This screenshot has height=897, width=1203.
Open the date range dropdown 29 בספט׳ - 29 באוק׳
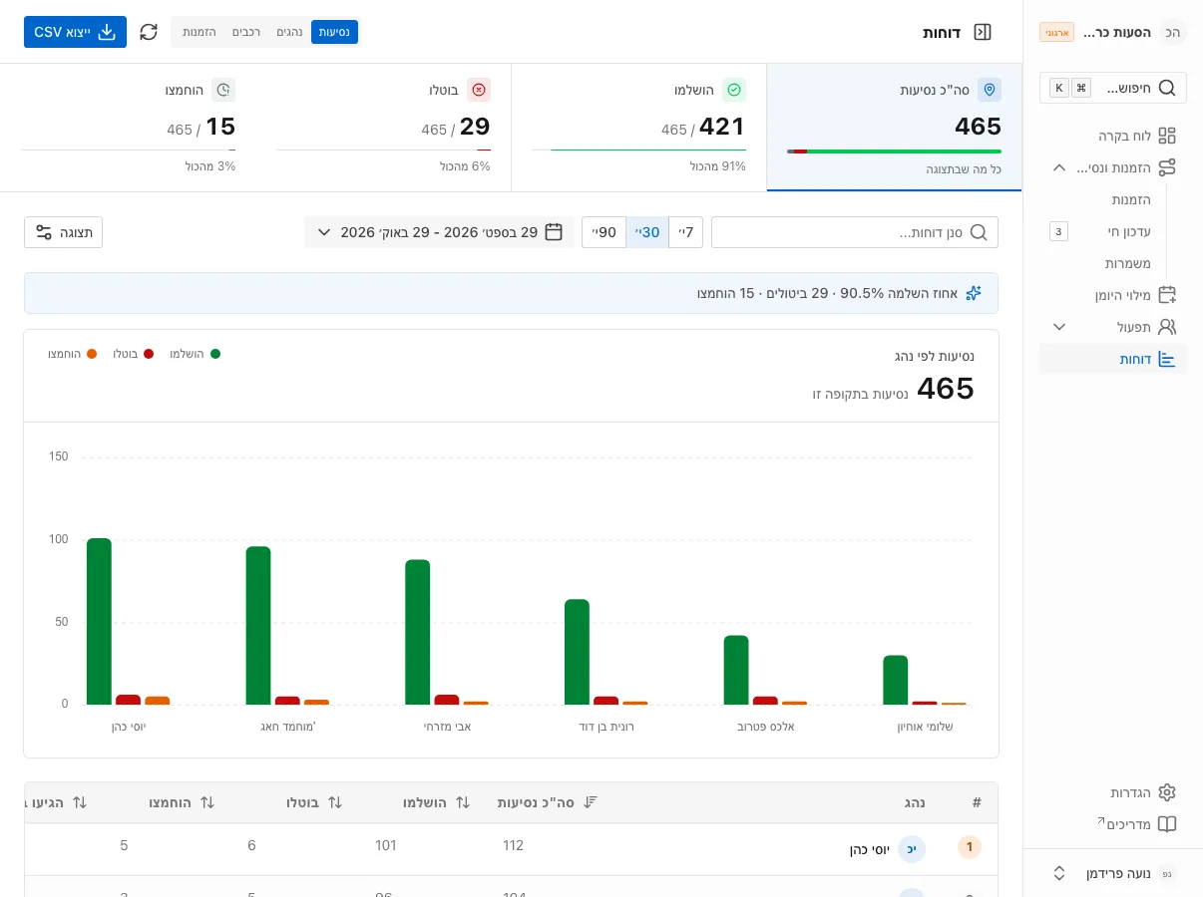[439, 232]
